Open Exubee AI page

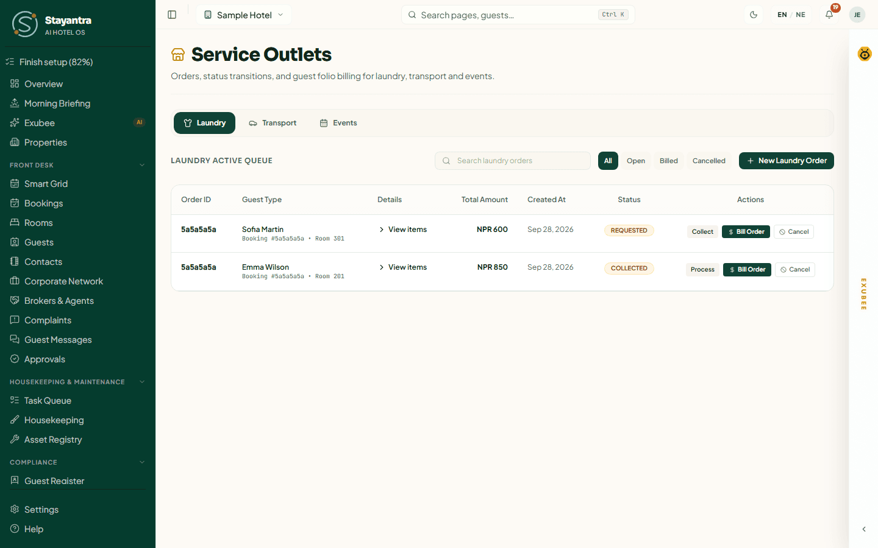[x=77, y=123]
